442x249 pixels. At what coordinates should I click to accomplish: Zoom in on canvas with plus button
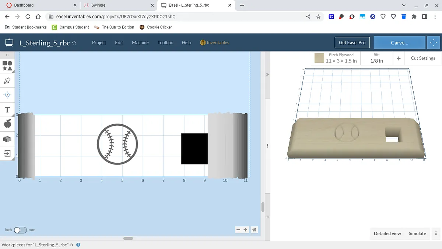coord(246,230)
